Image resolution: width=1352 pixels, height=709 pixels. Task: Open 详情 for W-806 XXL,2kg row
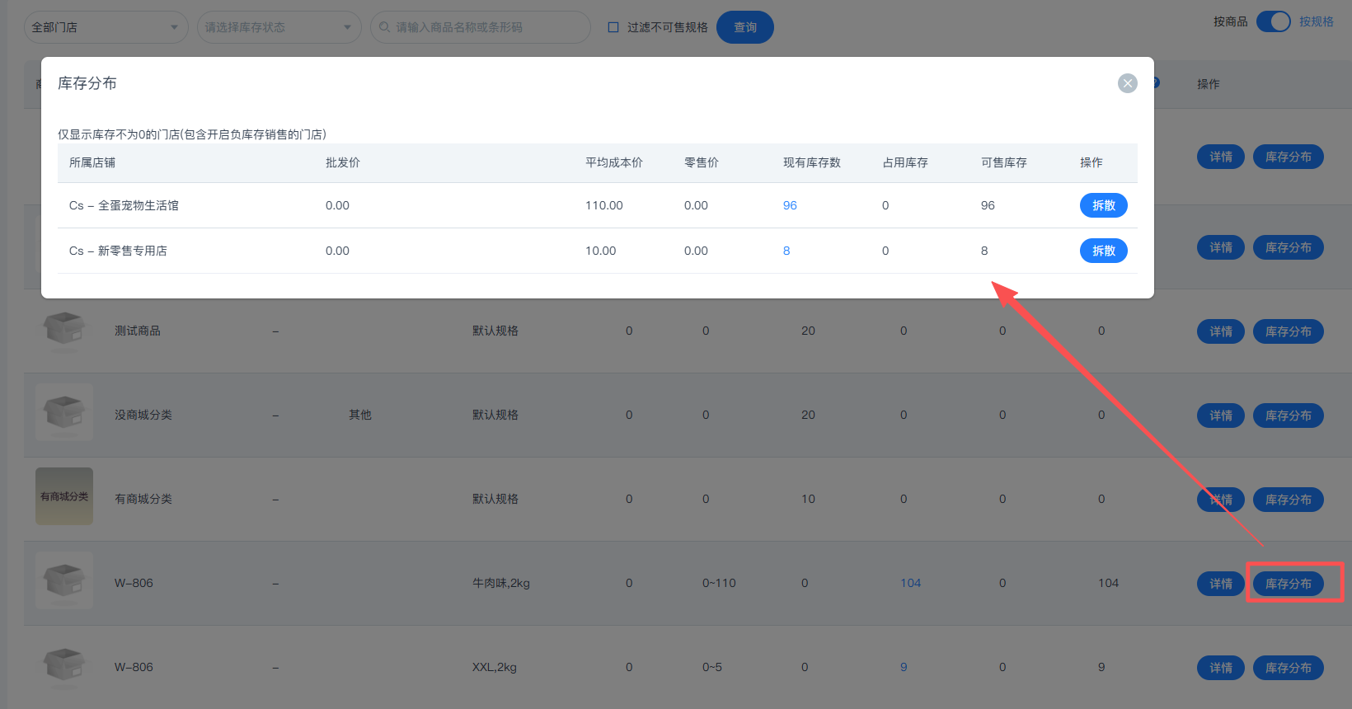1220,668
